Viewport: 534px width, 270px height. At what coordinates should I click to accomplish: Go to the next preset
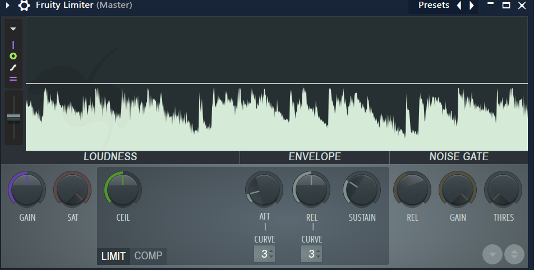point(472,6)
